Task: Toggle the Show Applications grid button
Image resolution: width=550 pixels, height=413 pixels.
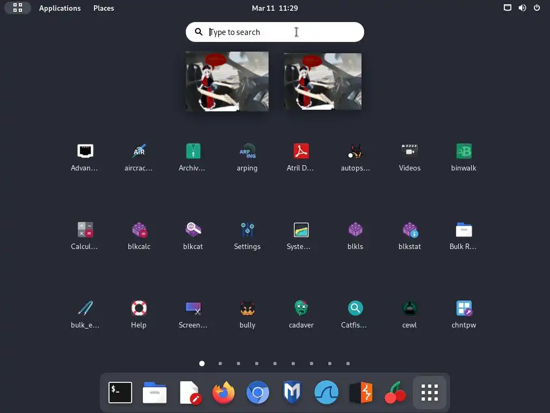Action: [430, 392]
